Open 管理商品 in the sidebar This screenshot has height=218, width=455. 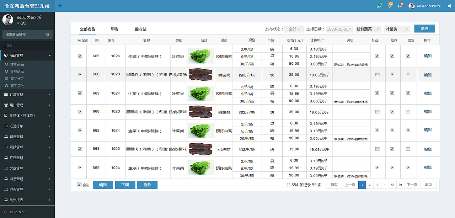tap(17, 71)
